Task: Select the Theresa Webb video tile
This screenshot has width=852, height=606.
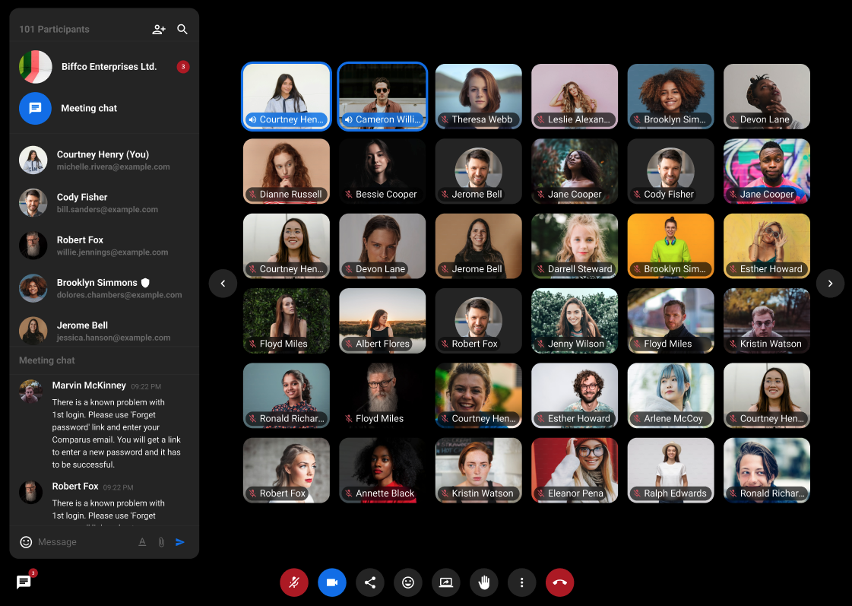Action: [479, 97]
